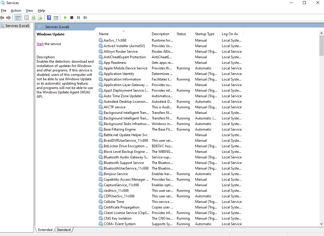Screen dimensions: 324x236
Task: Click the gear icon of Application Identity
Action: tap(101, 74)
